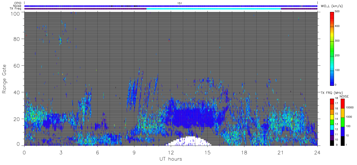Screen dimensions: 357x165
Task: Click the 6 tick label on UT axis
Action: coord(98,152)
